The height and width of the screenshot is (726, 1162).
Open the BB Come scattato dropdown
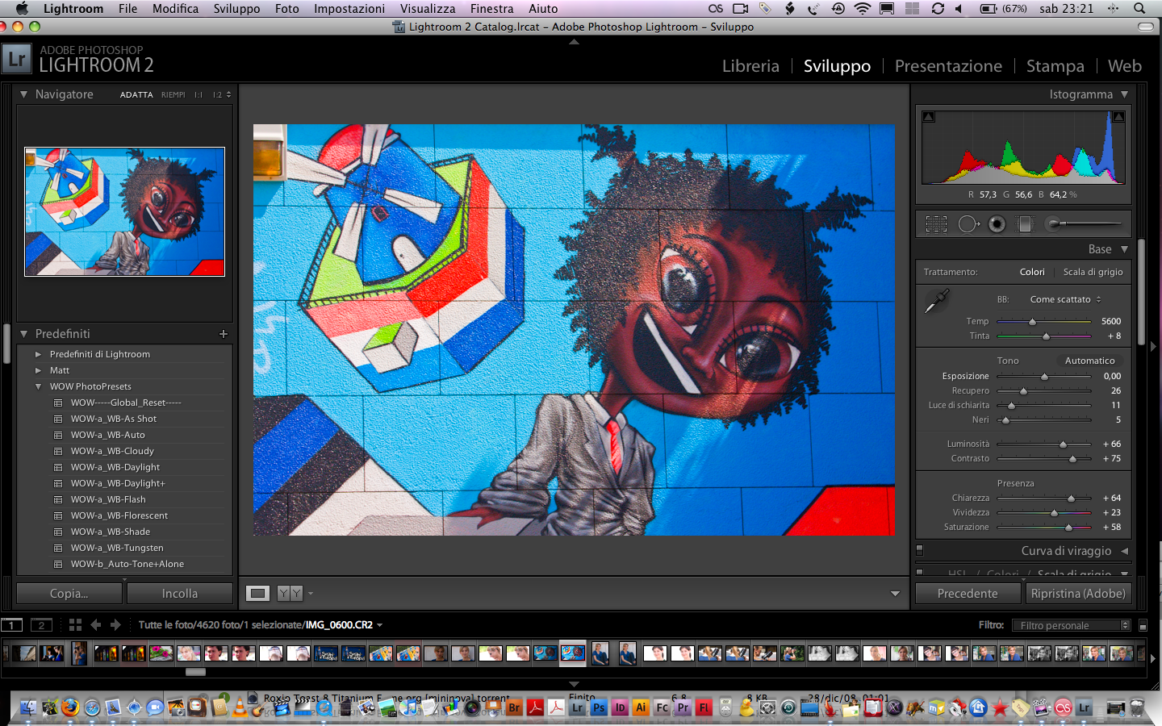pos(1065,299)
